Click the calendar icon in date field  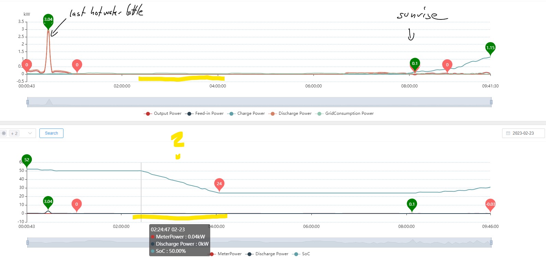click(x=508, y=133)
